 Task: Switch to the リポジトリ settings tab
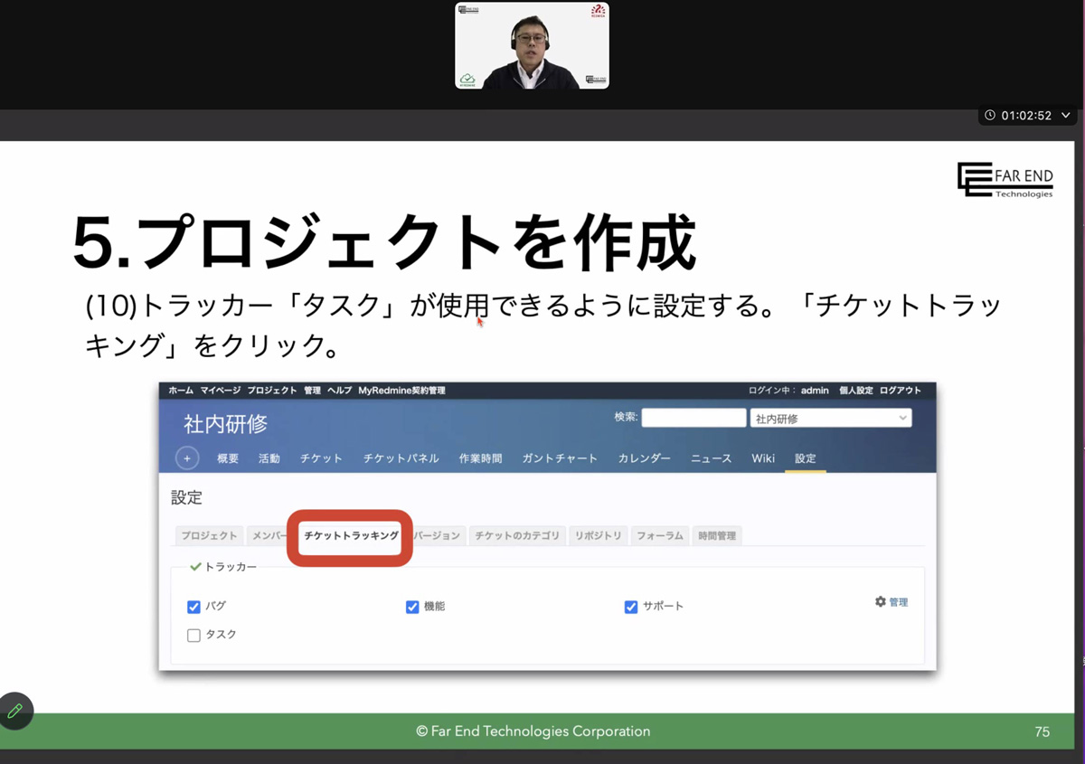[599, 536]
